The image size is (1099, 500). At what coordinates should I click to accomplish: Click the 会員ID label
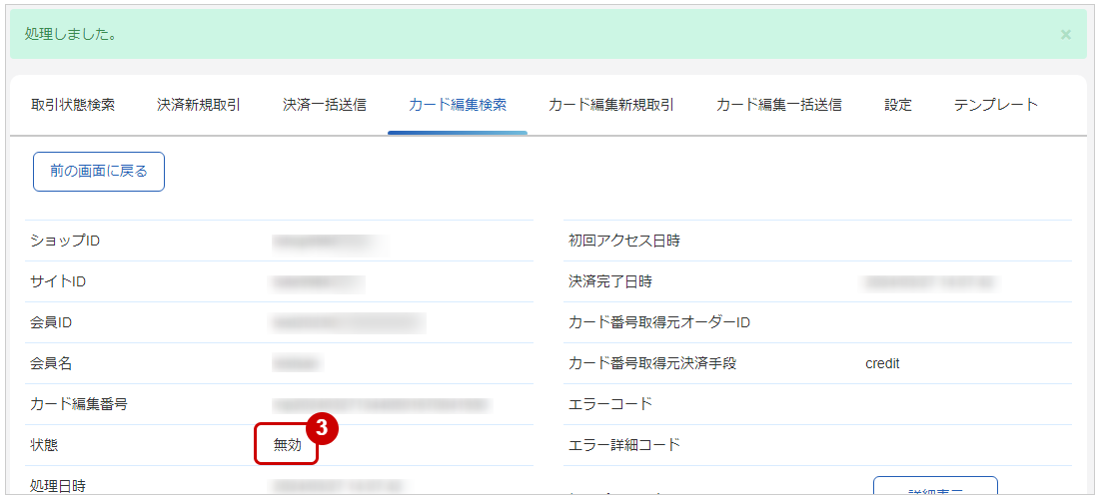tap(51, 322)
